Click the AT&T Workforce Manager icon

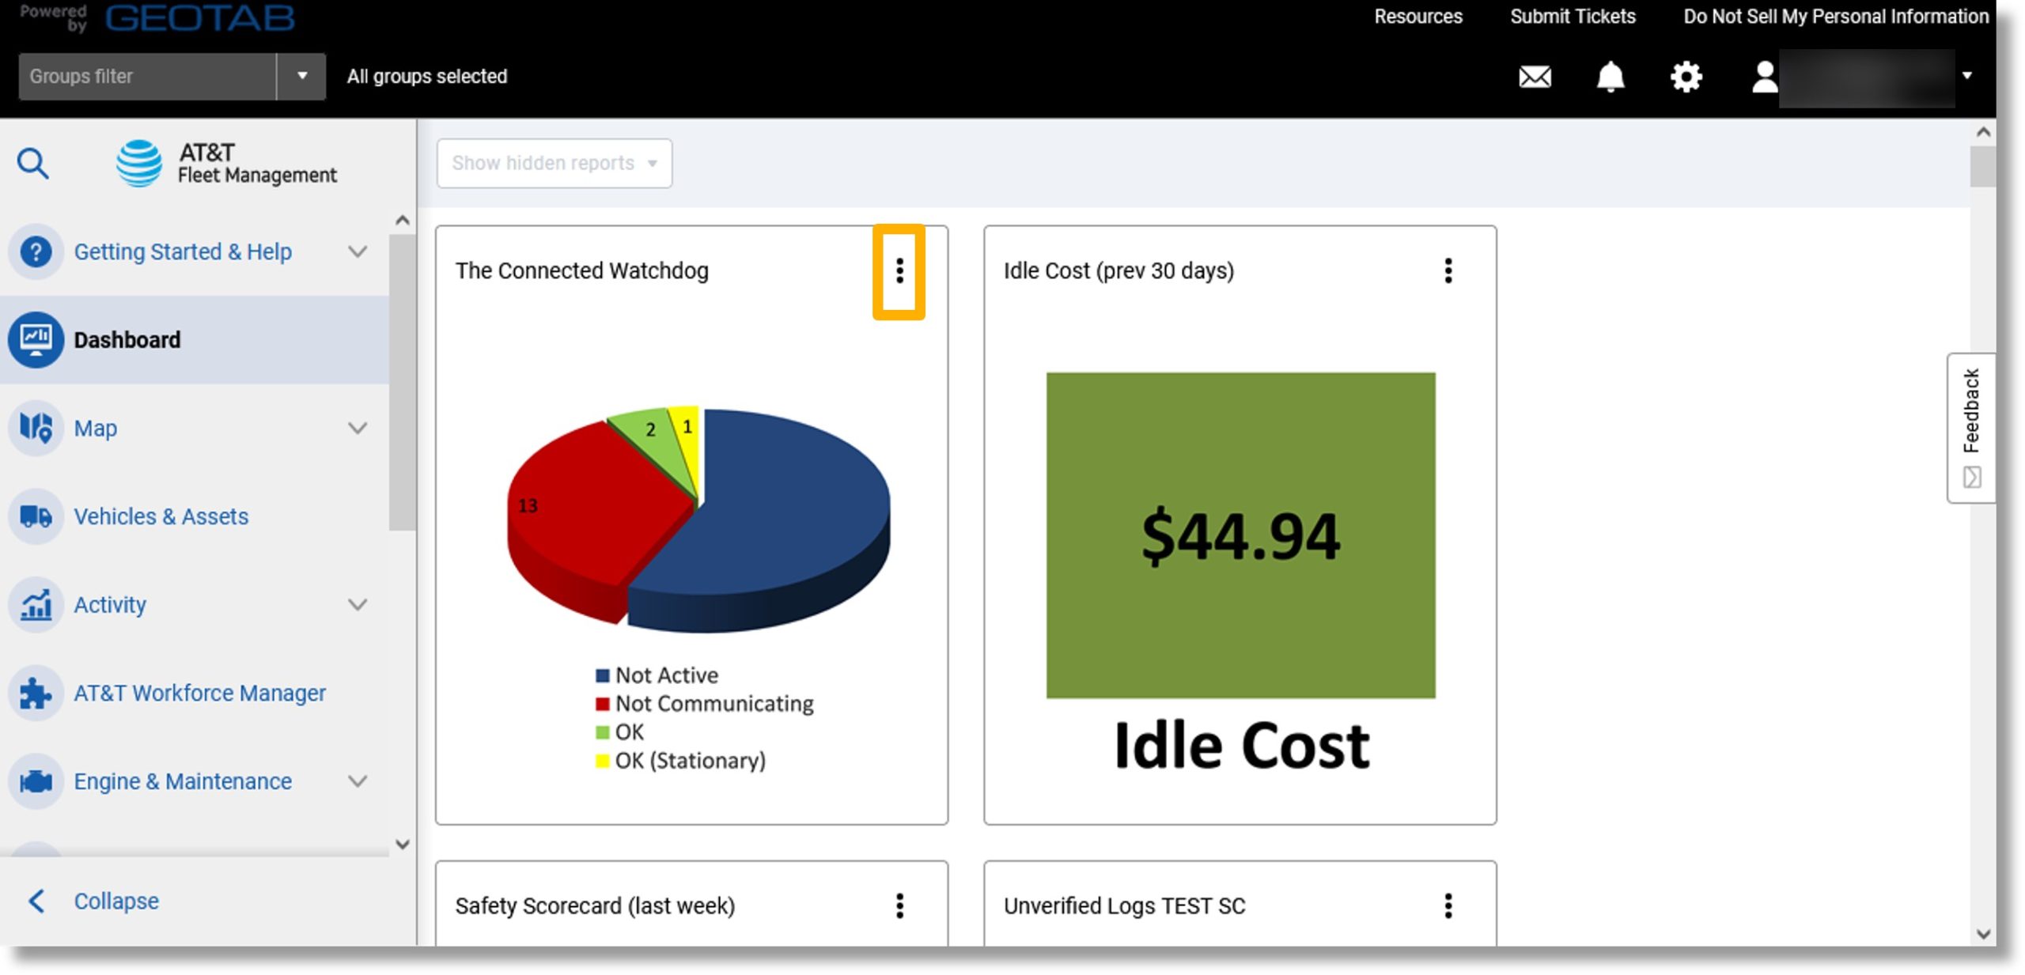coord(35,692)
